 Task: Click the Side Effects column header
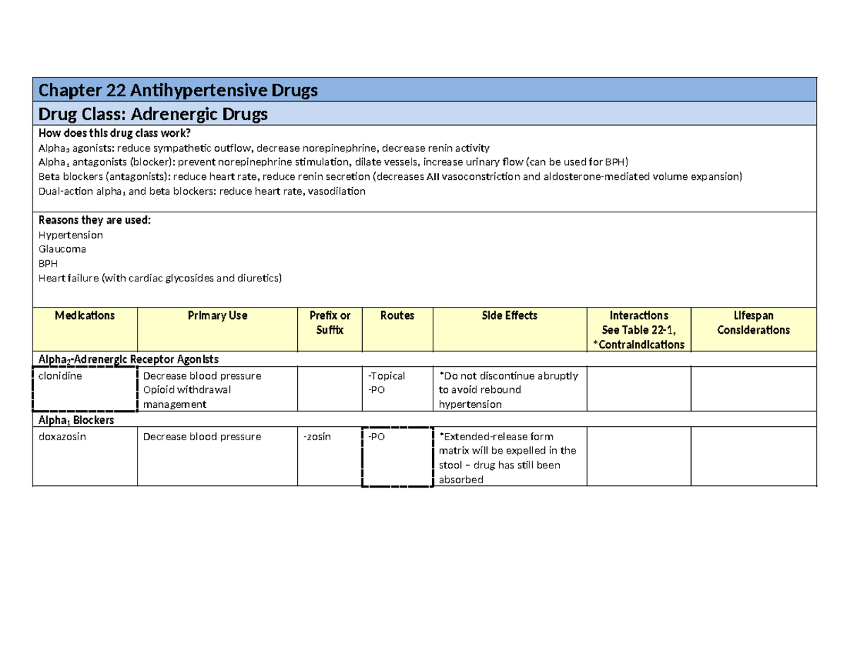click(509, 315)
